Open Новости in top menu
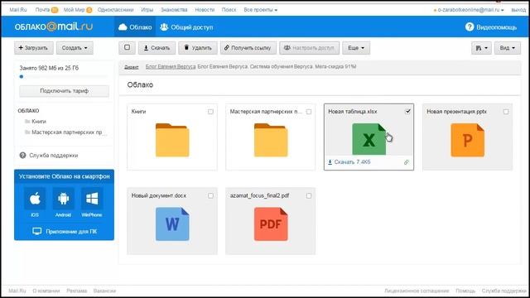 (205, 10)
